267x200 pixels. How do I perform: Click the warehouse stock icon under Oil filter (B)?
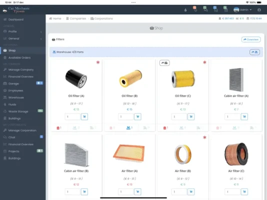coord(129,128)
